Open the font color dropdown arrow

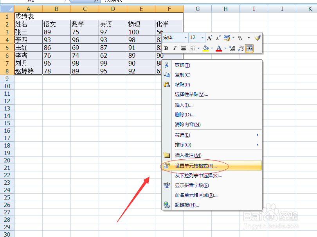[x=225, y=48]
